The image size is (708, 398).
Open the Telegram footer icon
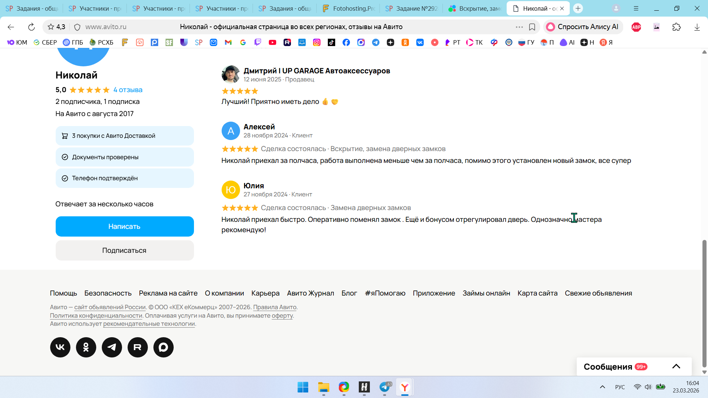click(112, 347)
